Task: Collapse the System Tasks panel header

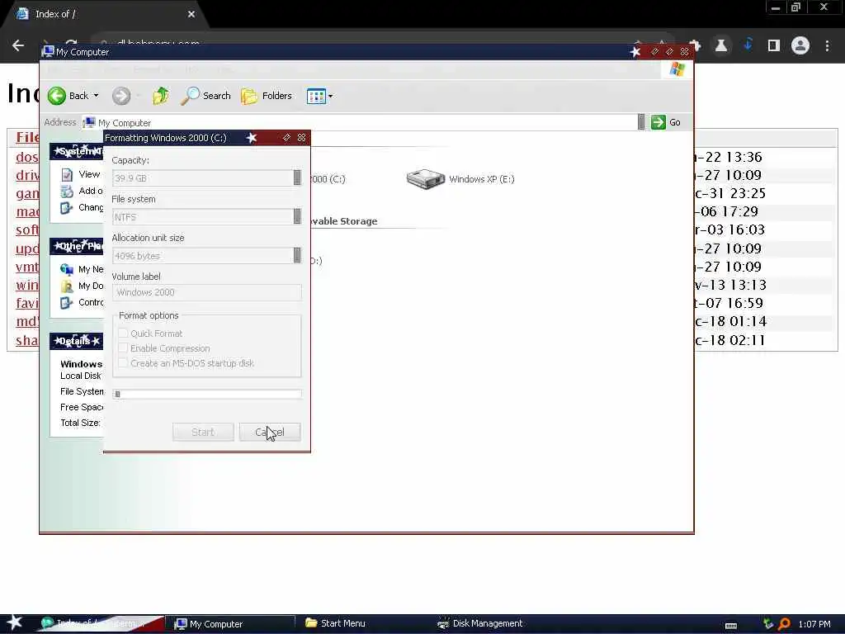Action: pos(77,152)
